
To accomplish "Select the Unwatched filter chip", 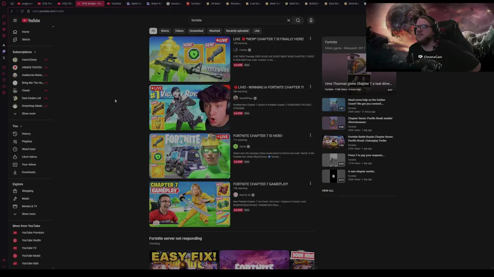I will [x=196, y=31].
